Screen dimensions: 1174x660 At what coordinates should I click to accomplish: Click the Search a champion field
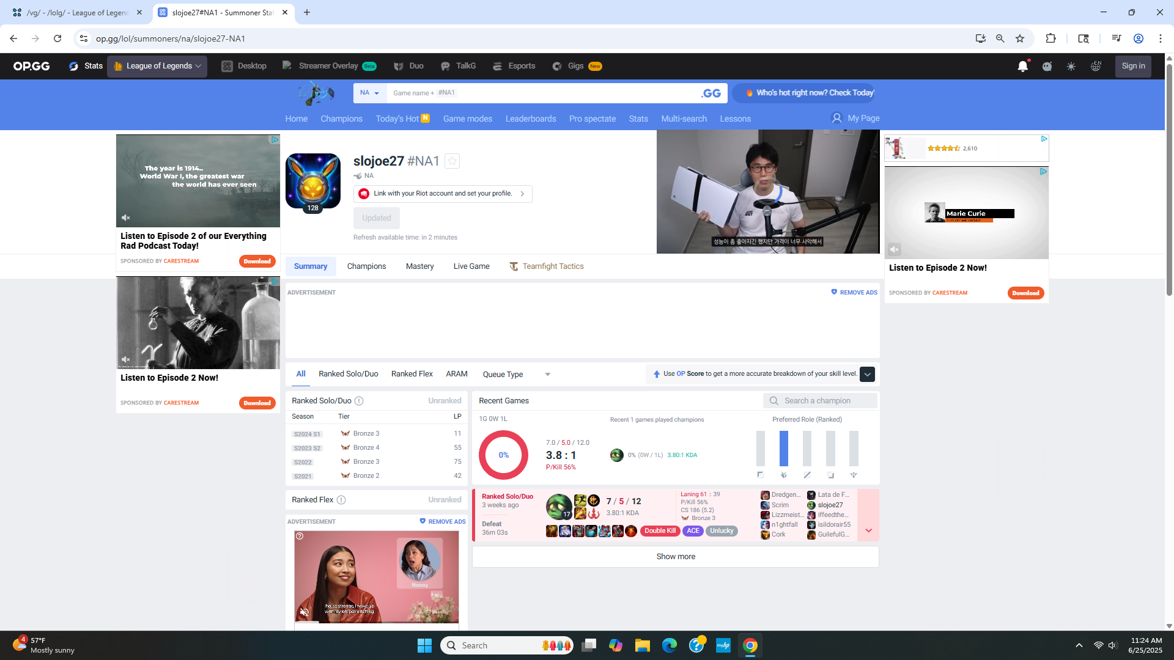tap(820, 401)
